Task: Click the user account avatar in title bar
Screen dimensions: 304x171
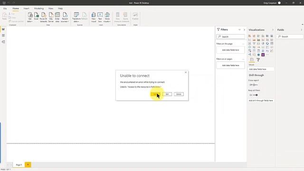Action: (x=279, y=3)
